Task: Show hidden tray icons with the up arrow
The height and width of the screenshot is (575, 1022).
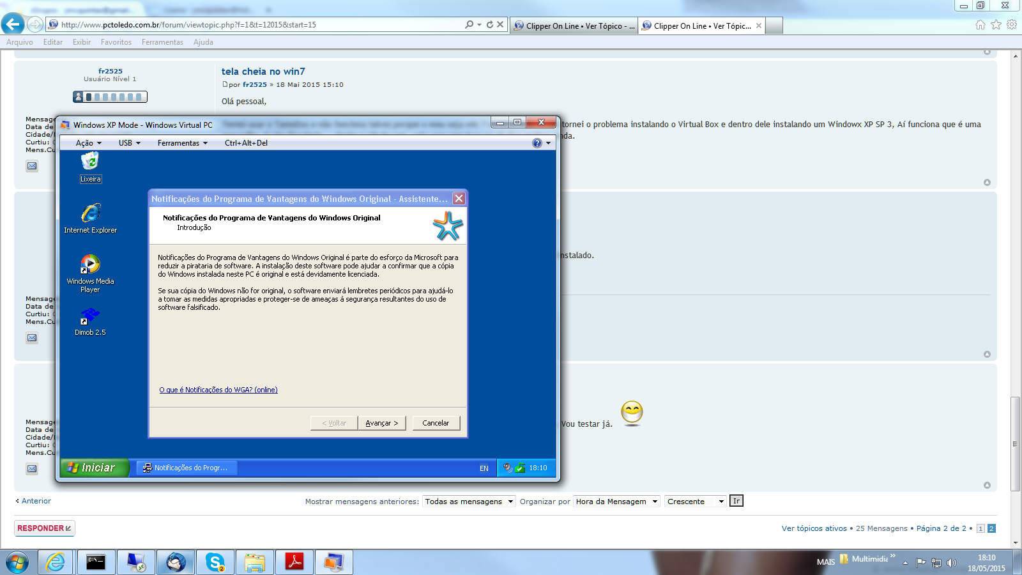Action: (905, 563)
